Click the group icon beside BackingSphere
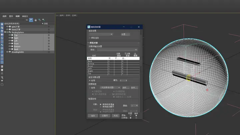Viewport: 240px width, 135px height. [x=10, y=32]
